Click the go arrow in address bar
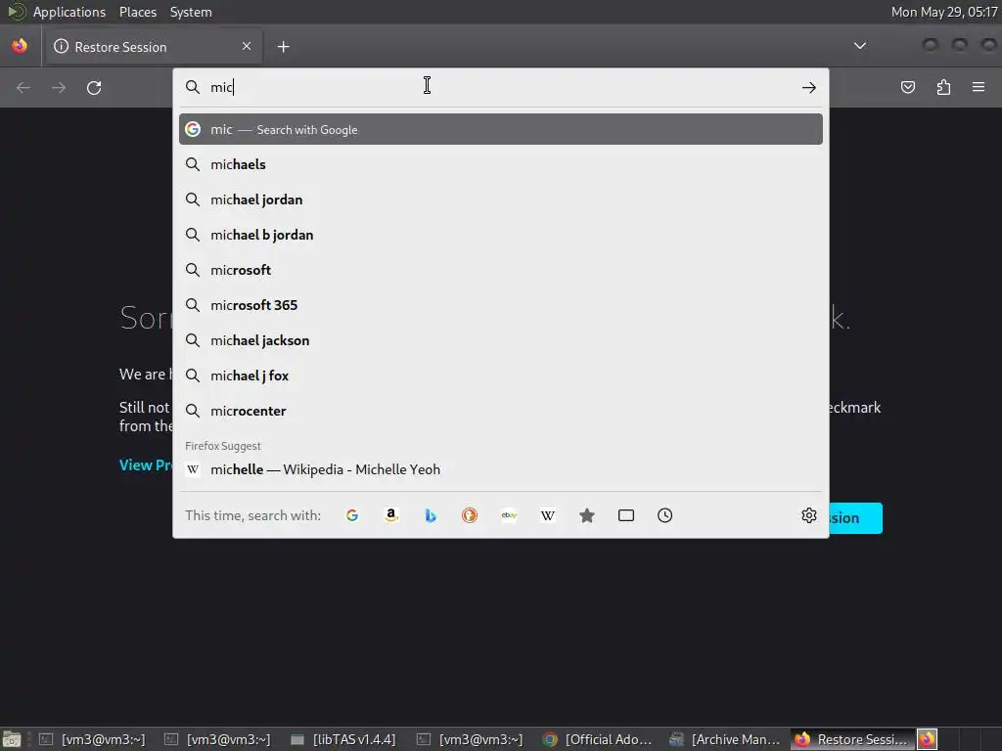This screenshot has height=751, width=1002. [x=809, y=87]
